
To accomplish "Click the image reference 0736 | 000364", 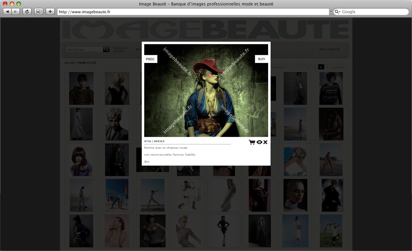I will click(154, 141).
